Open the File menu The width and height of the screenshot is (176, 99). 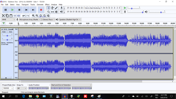pos(2,5)
